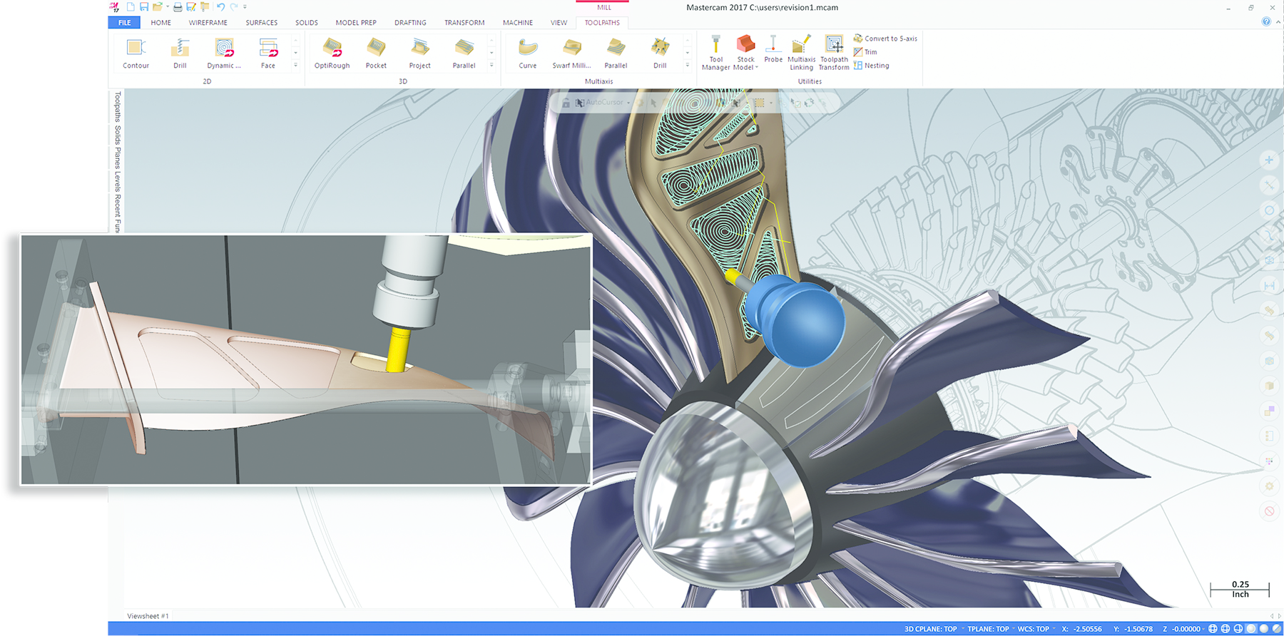
Task: Open the FILE menu
Action: 124,23
